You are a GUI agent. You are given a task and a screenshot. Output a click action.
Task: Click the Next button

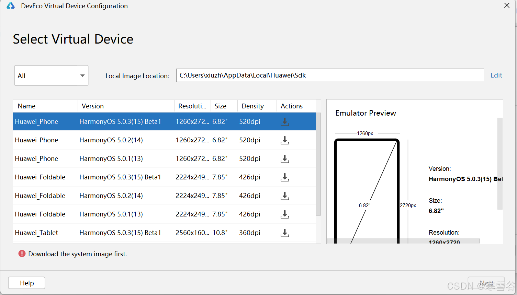(x=486, y=283)
